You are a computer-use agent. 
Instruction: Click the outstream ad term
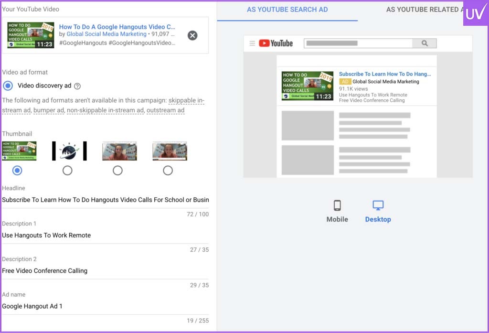(165, 110)
